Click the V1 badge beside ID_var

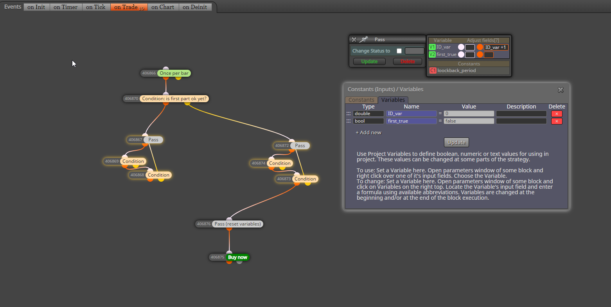pos(432,47)
